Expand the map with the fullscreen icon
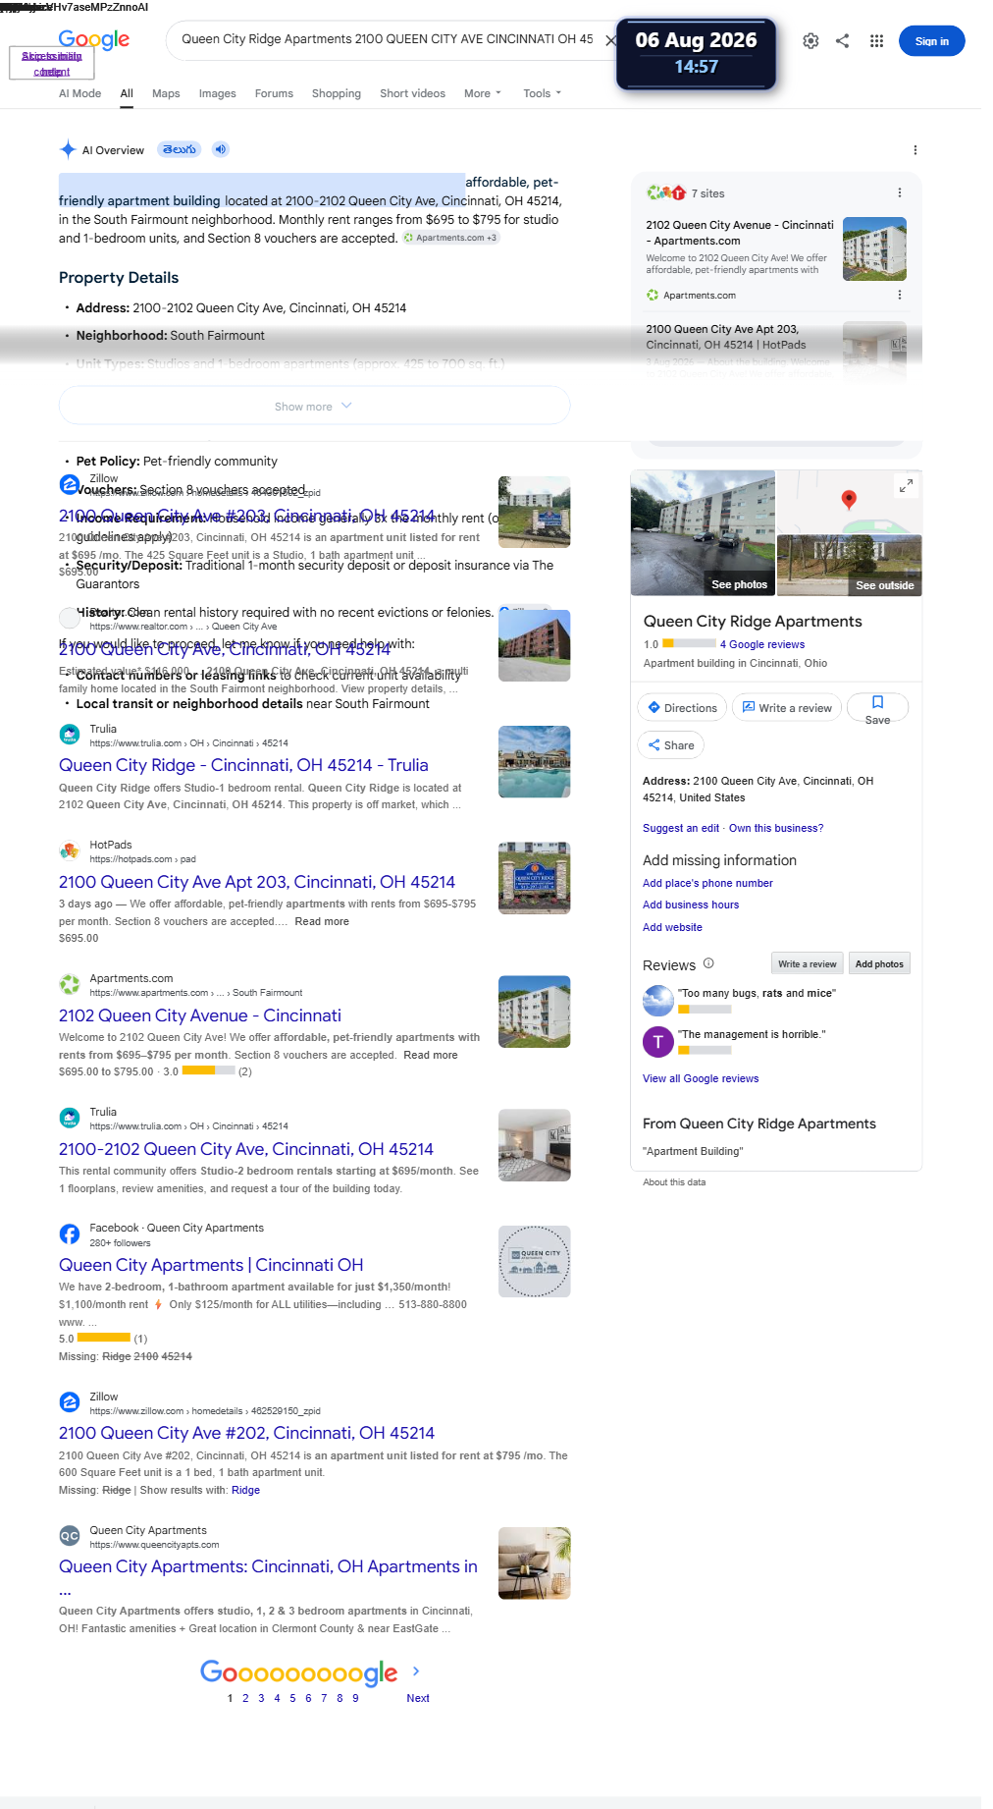Viewport: 993px width, 1809px height. click(907, 485)
